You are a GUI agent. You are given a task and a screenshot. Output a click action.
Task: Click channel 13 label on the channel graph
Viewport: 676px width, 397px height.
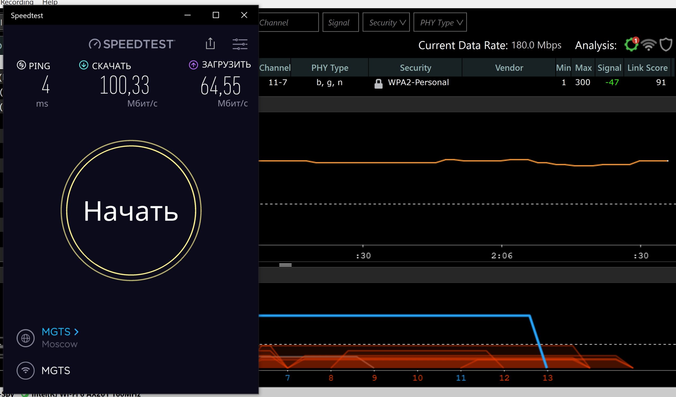point(547,378)
